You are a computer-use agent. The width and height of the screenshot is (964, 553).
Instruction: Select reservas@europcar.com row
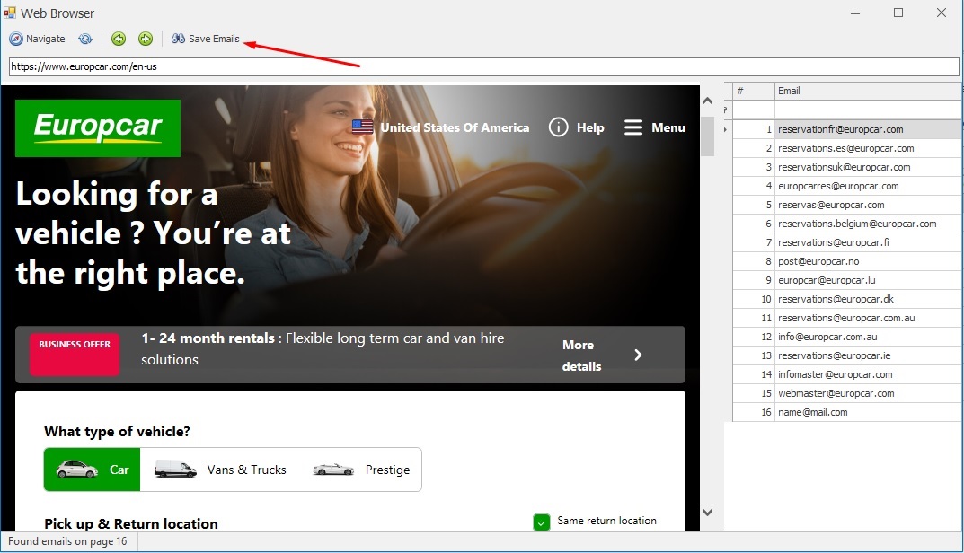pyautogui.click(x=847, y=205)
